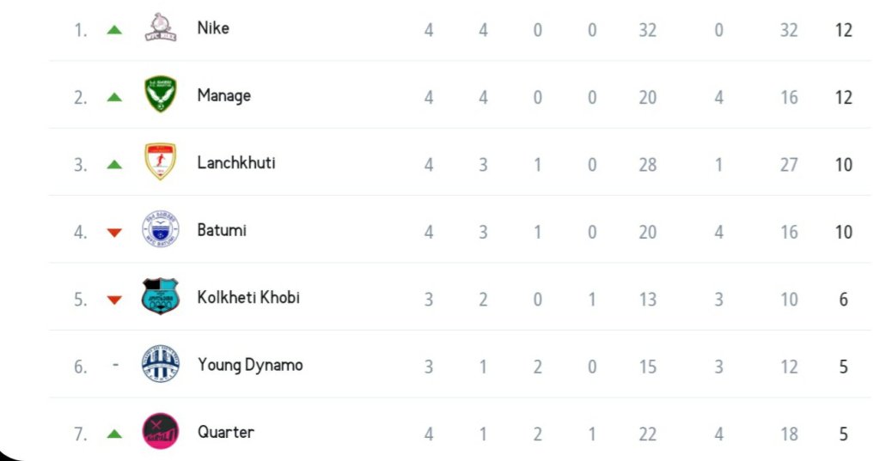Click the Kolkheti Khobi team crest
880x461 pixels.
pyautogui.click(x=160, y=297)
